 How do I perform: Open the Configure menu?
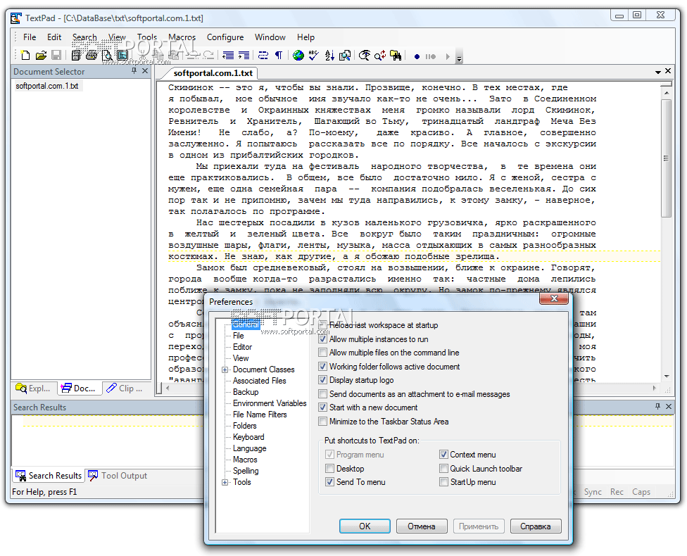(x=225, y=37)
